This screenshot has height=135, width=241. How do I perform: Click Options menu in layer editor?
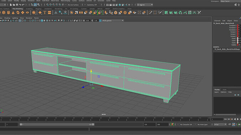pos(223,92)
